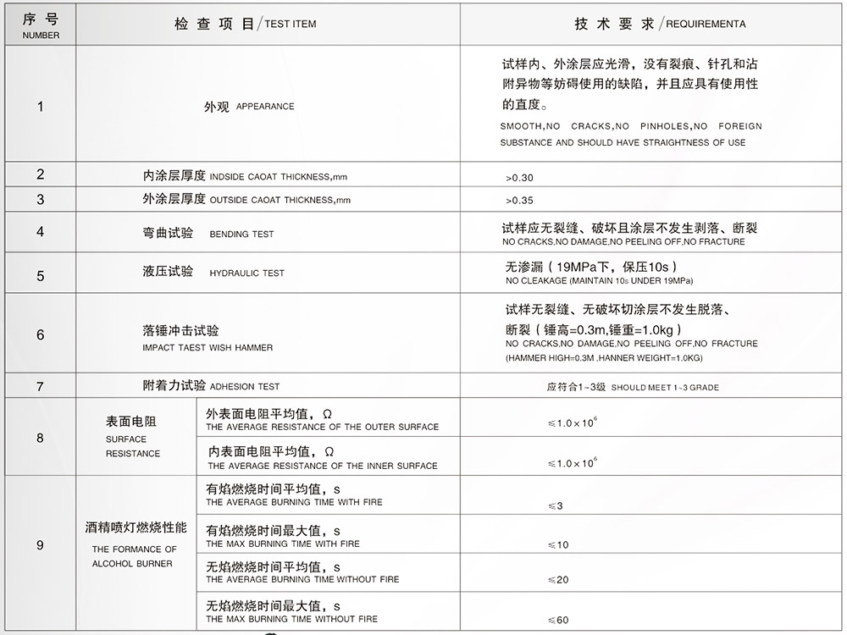Click row number 4 cell
The height and width of the screenshot is (635, 847).
41,232
